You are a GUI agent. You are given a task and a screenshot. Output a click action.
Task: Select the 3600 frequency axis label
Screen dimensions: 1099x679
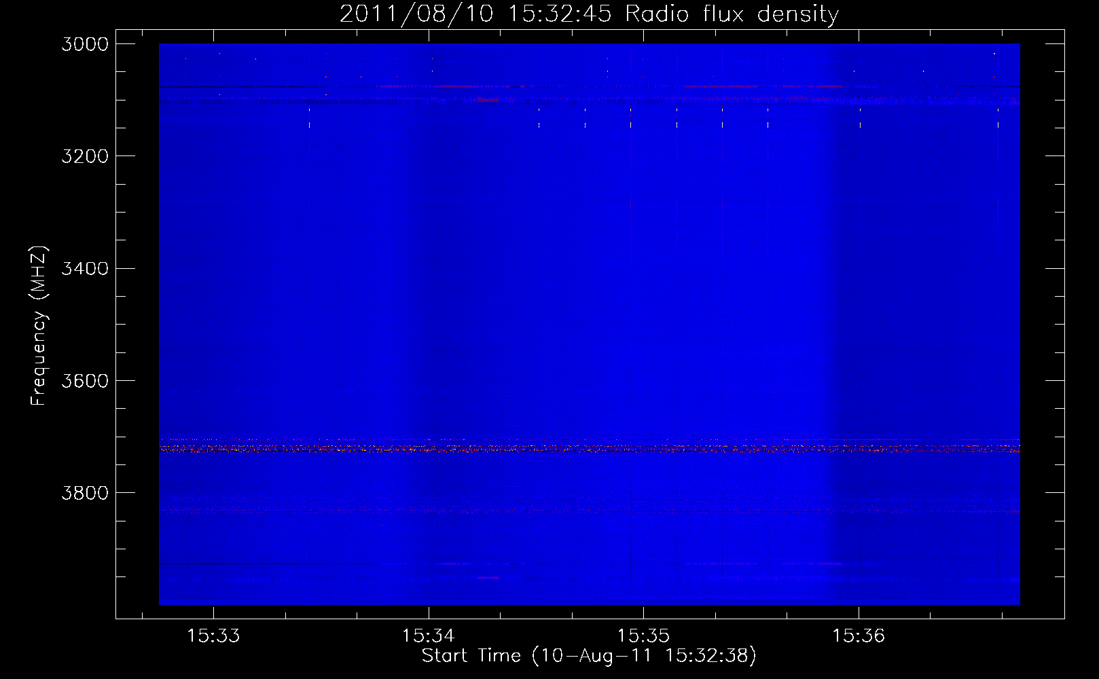(x=85, y=380)
